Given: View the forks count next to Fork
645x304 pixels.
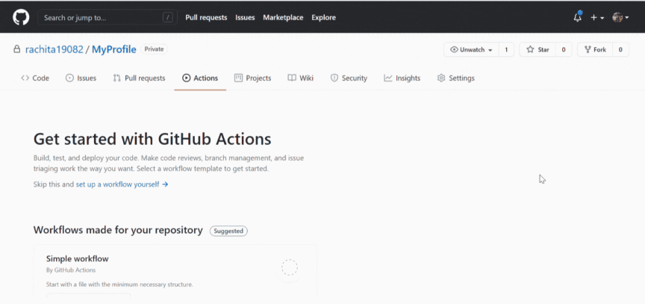Looking at the screenshot, I should point(620,50).
